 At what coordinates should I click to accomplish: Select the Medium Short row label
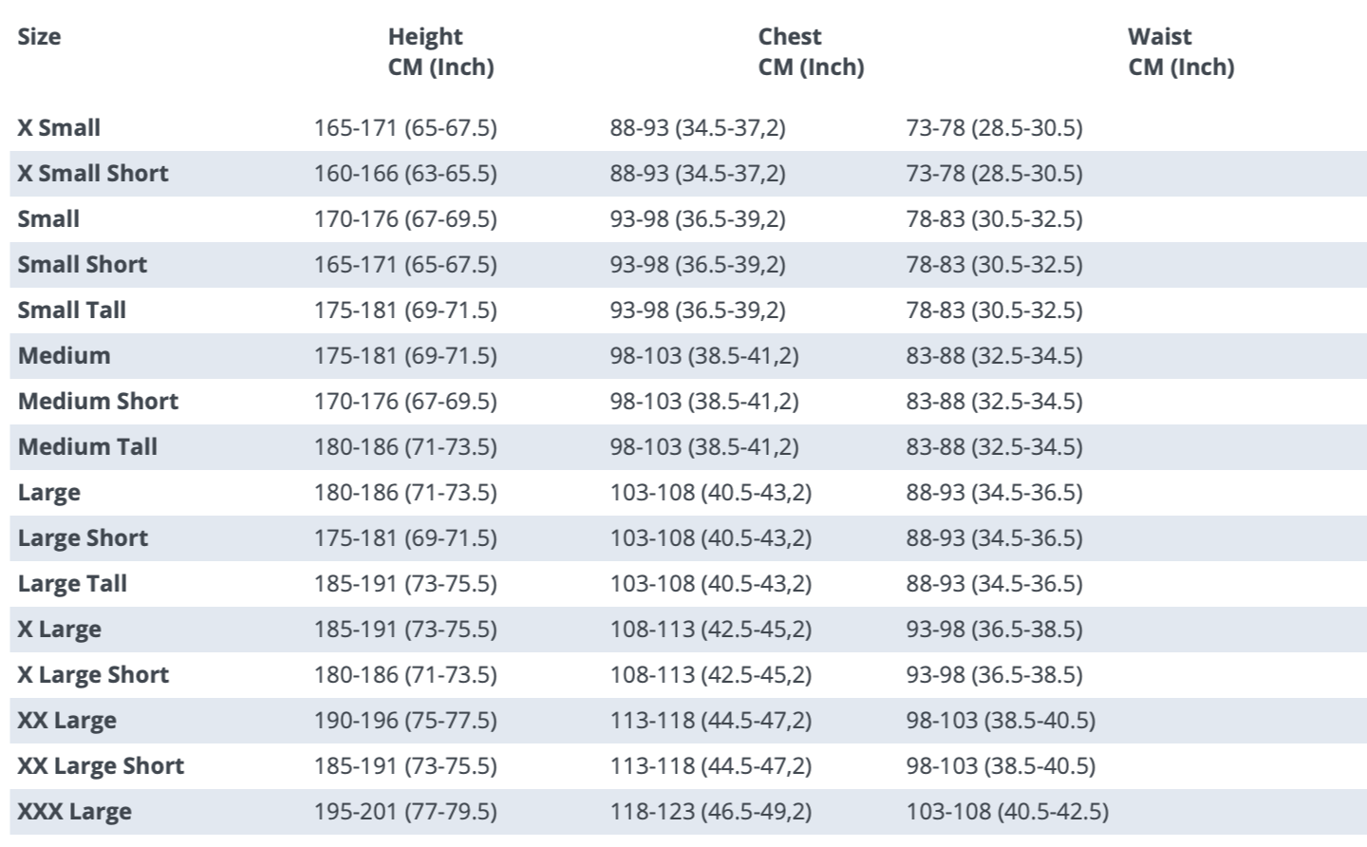(98, 402)
